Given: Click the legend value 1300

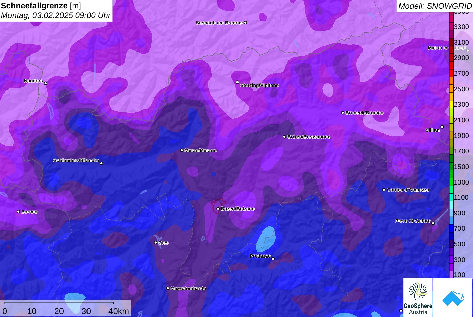Looking at the screenshot, I should (461, 182).
